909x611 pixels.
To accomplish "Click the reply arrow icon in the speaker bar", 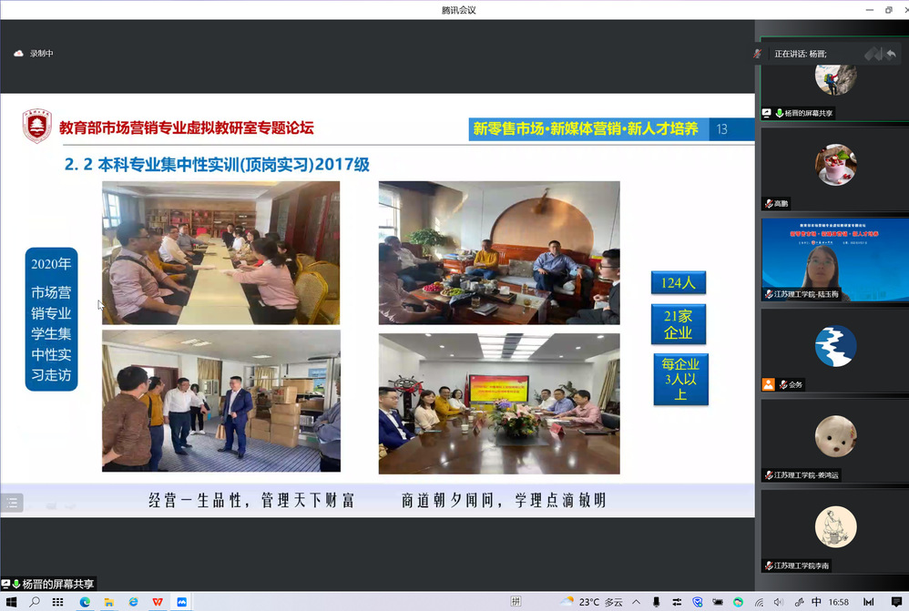I will [x=891, y=54].
